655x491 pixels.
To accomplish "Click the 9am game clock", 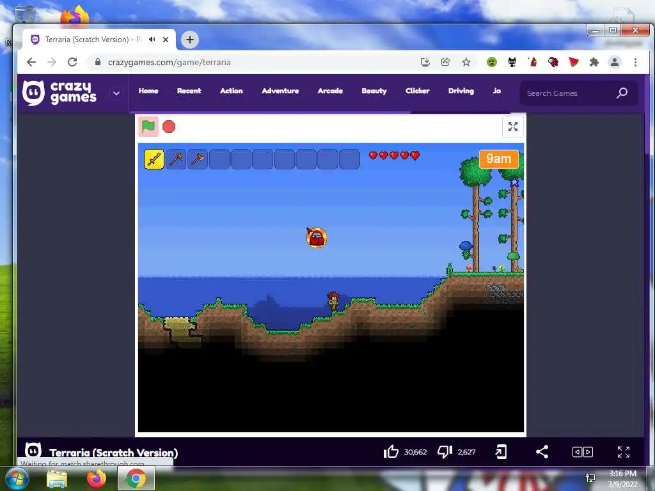I will click(499, 159).
